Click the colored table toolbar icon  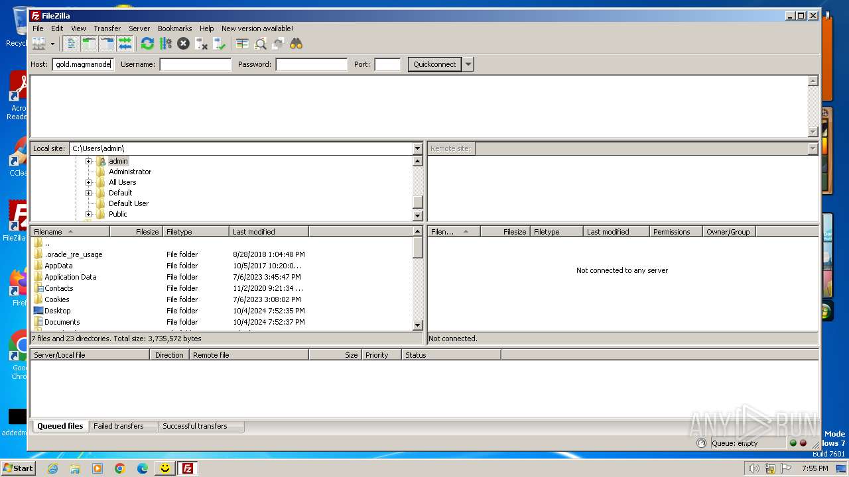coord(242,44)
